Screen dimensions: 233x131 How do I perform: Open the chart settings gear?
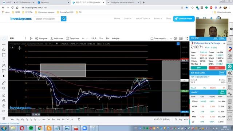[175, 39]
